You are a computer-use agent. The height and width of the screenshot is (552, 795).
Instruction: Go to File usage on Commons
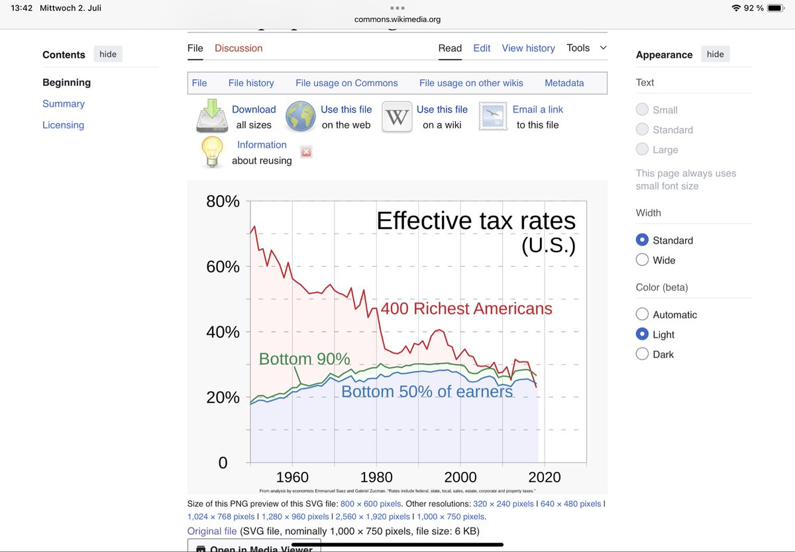[x=346, y=83]
